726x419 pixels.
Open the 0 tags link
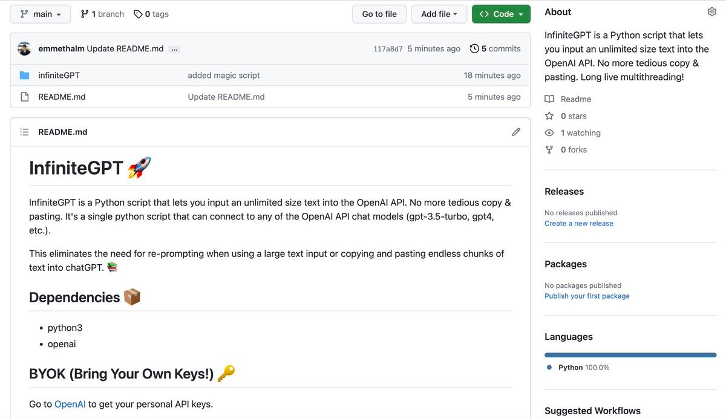point(151,14)
